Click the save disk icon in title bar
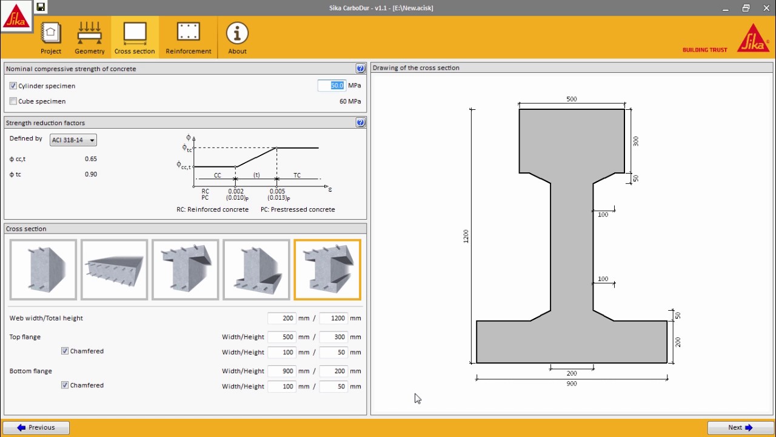Image resolution: width=776 pixels, height=437 pixels. point(41,7)
